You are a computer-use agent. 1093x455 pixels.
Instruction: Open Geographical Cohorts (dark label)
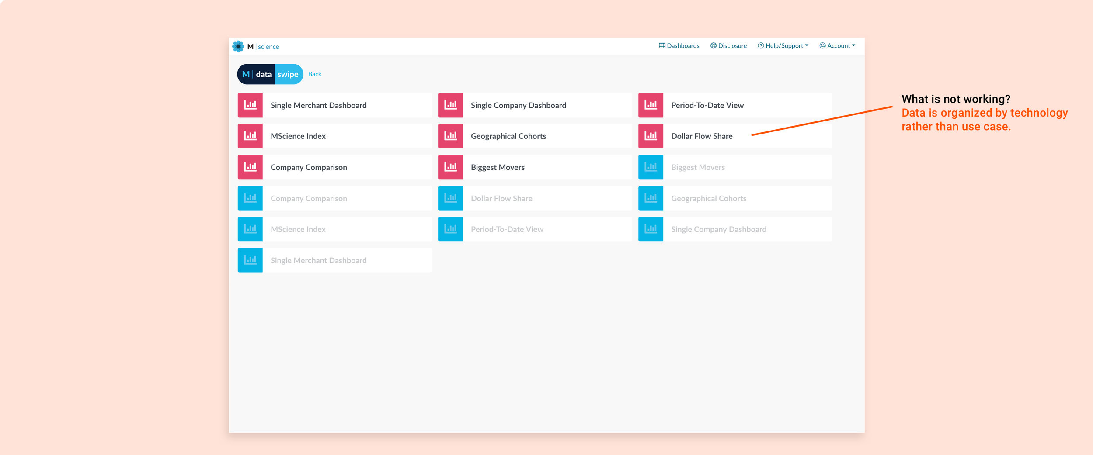tap(508, 136)
